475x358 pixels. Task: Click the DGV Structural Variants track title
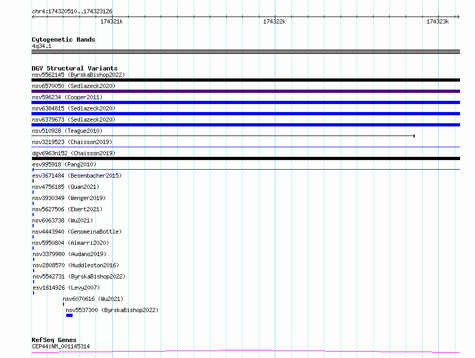[x=75, y=68]
